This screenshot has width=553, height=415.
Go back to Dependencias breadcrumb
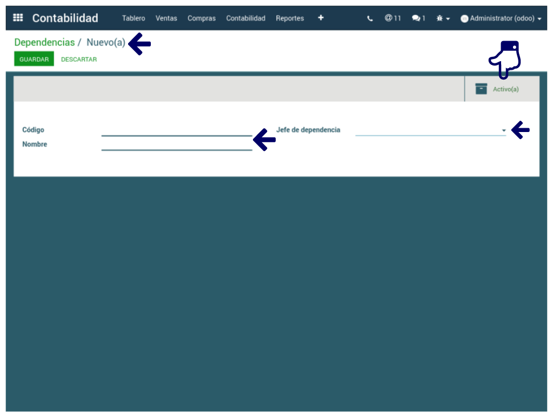(44, 43)
